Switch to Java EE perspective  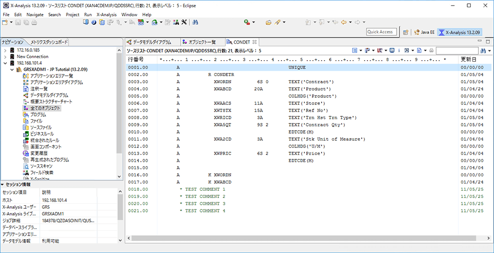tap(425, 32)
